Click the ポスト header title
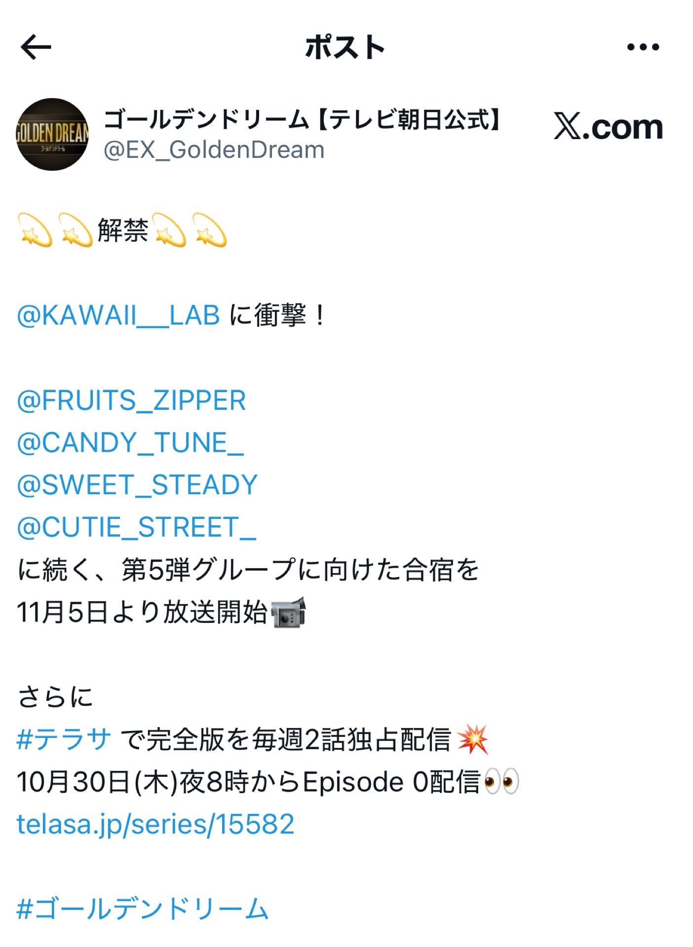693x947 pixels. pyautogui.click(x=345, y=47)
